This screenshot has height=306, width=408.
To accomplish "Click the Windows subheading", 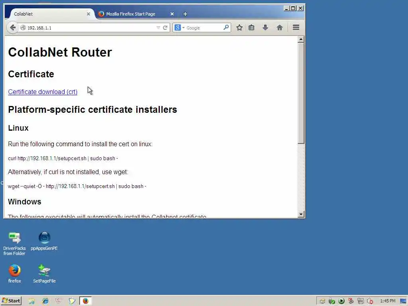I will coord(25,202).
